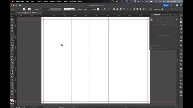Switch to the Transform panel tab
The image size is (193, 108).
pos(157,14)
